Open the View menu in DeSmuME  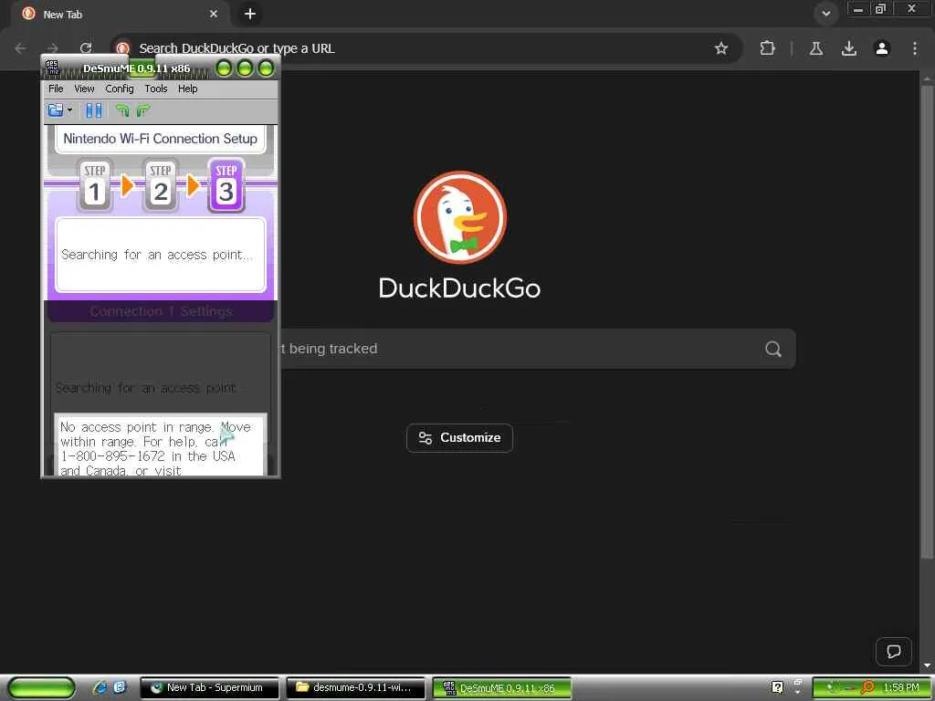click(x=84, y=89)
